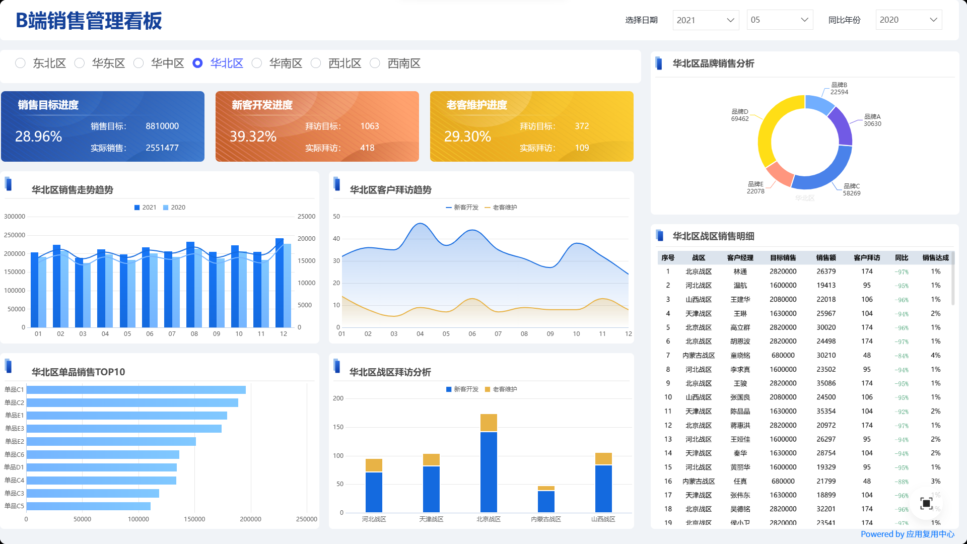Open the 2021 year dropdown

[x=706, y=20]
